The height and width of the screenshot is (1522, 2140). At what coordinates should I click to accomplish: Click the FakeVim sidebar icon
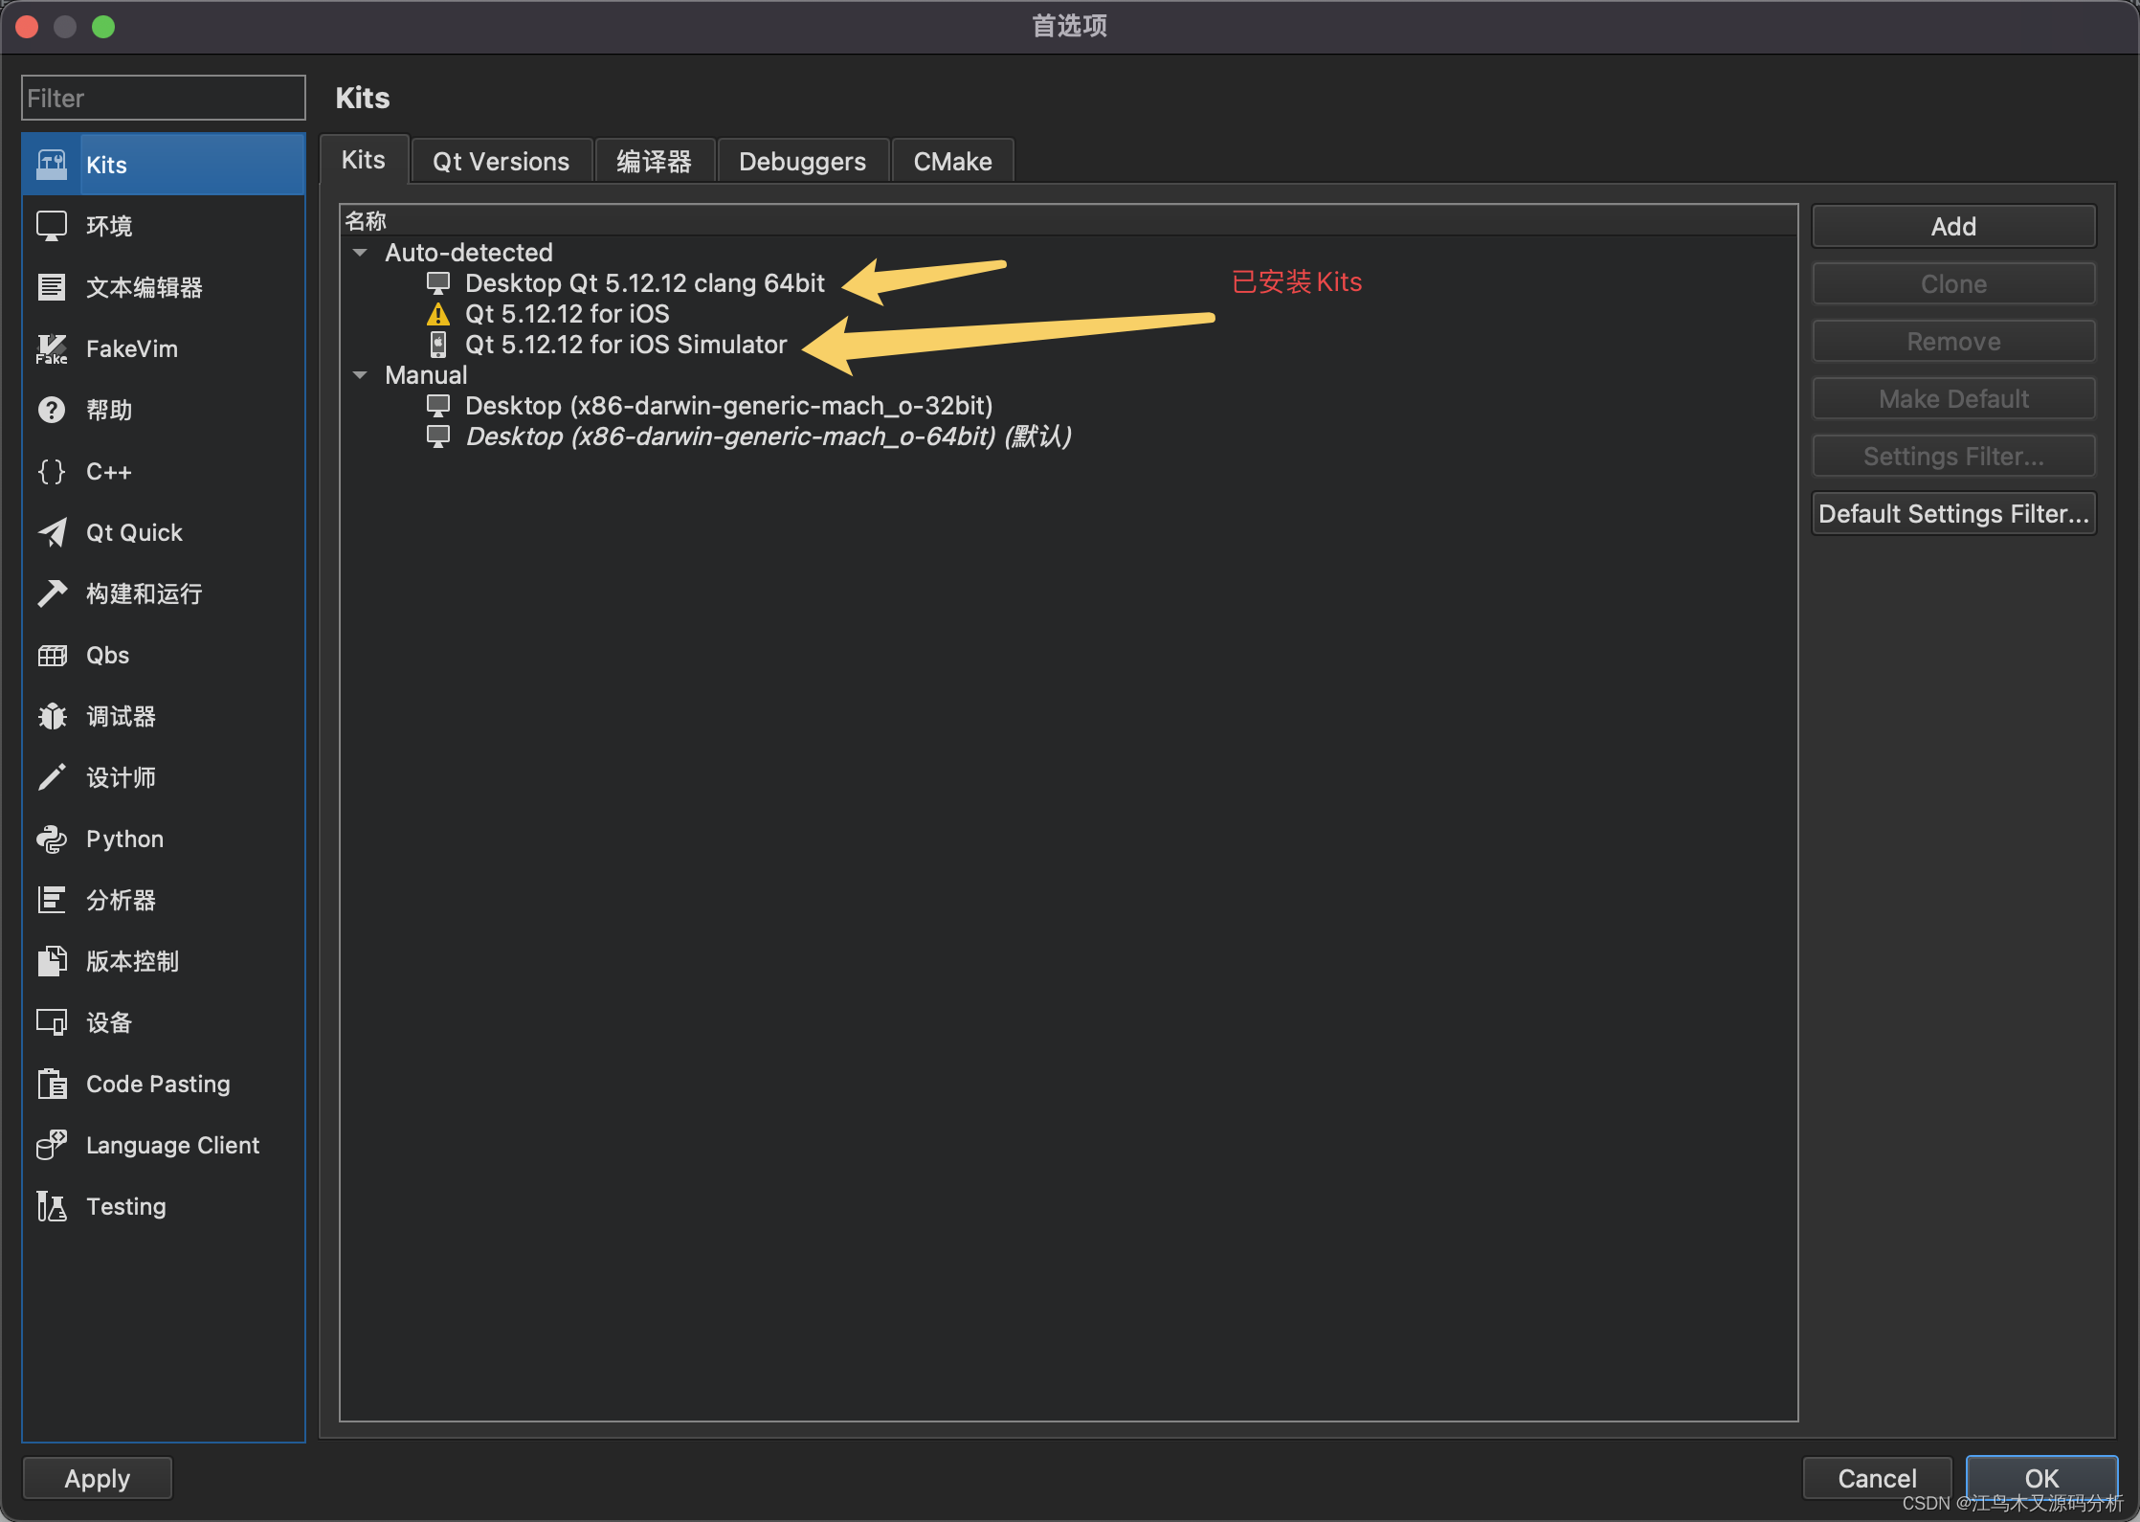point(52,348)
